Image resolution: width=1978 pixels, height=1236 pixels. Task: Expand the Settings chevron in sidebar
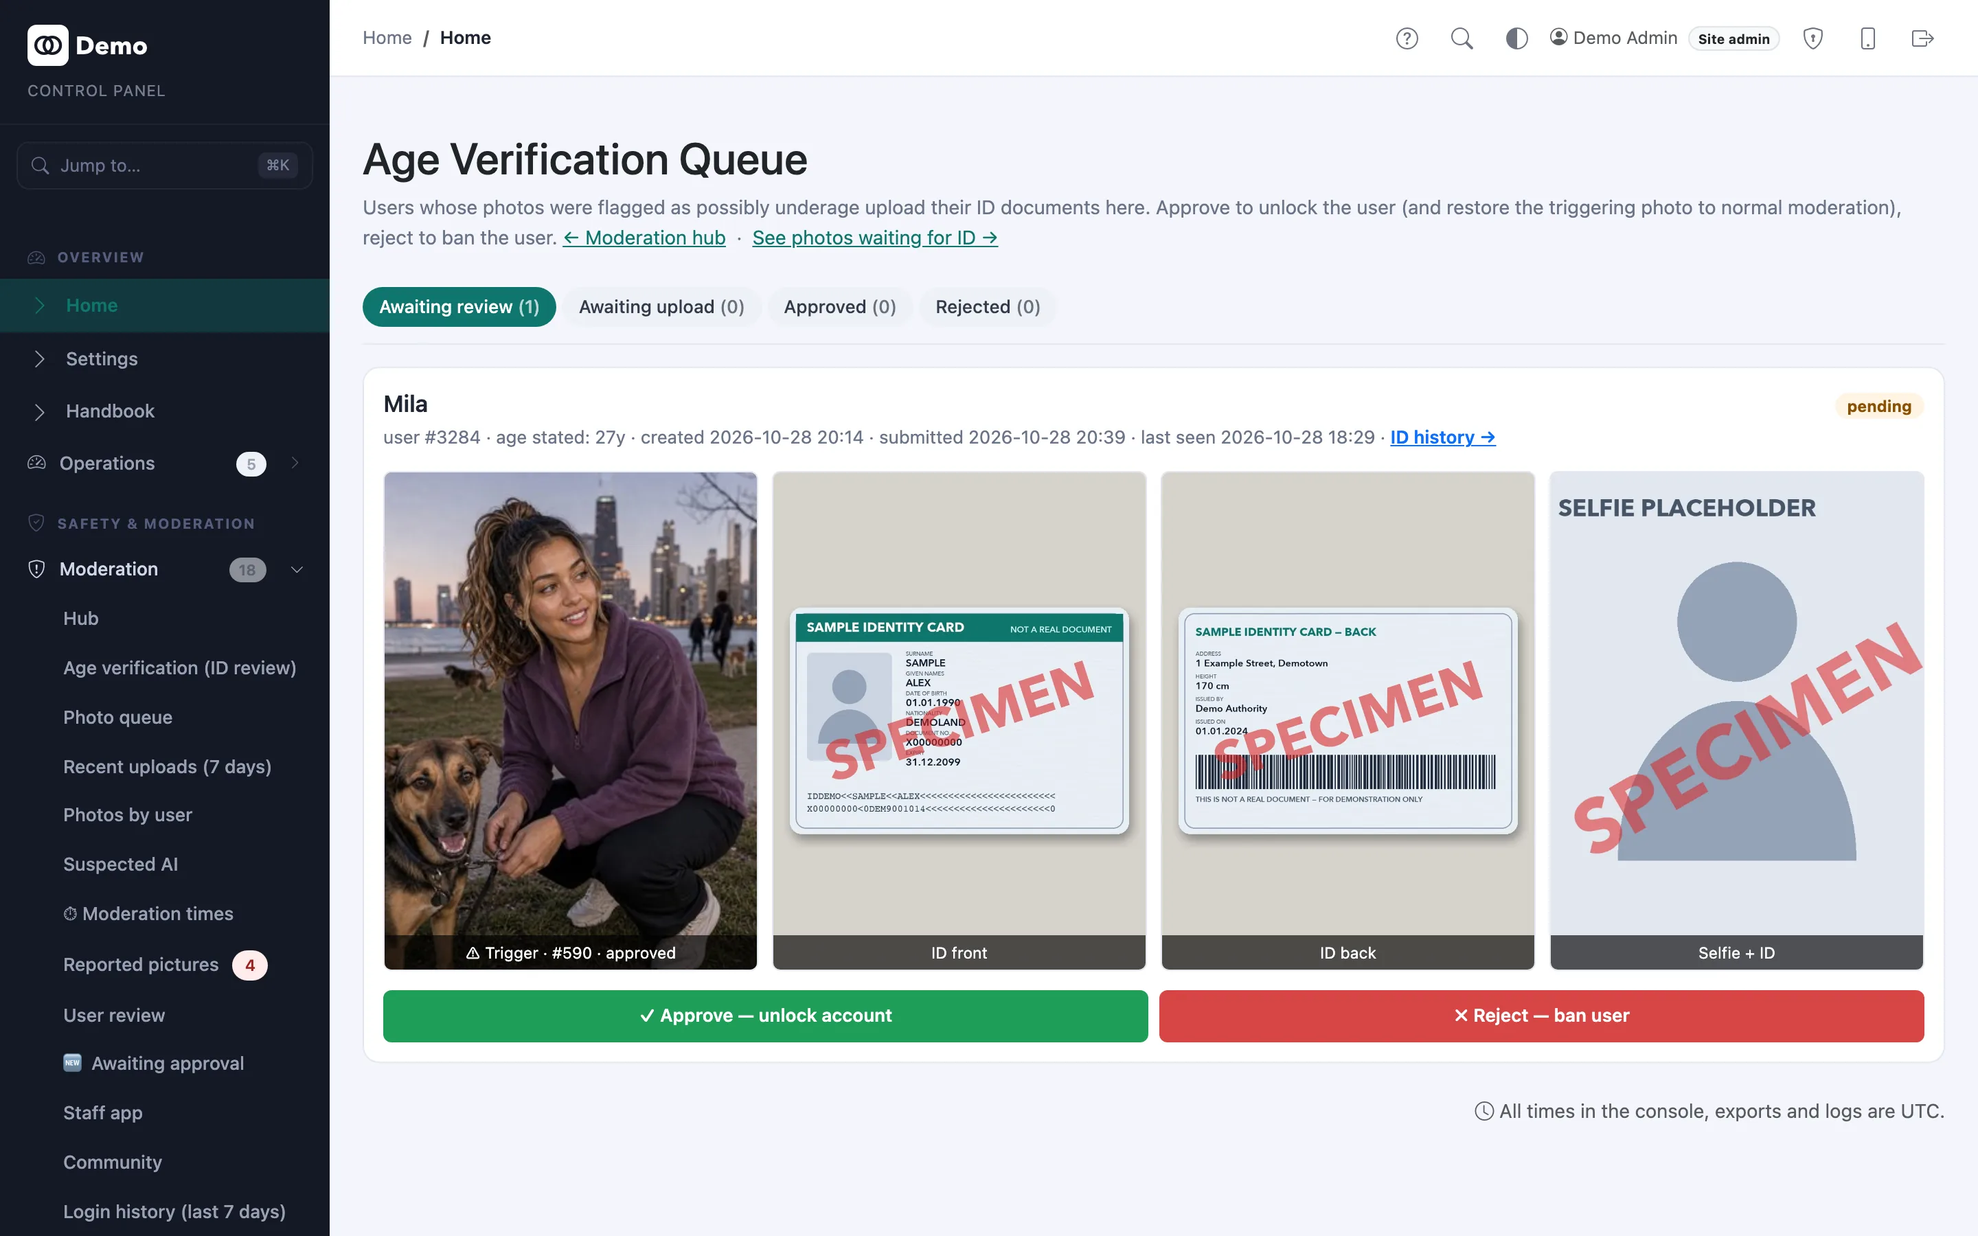pos(39,359)
